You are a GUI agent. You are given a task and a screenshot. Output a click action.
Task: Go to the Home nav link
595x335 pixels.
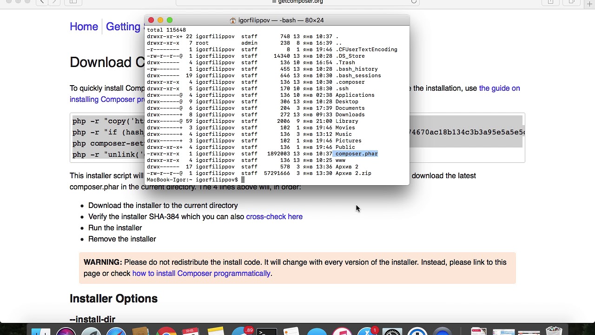(x=84, y=27)
